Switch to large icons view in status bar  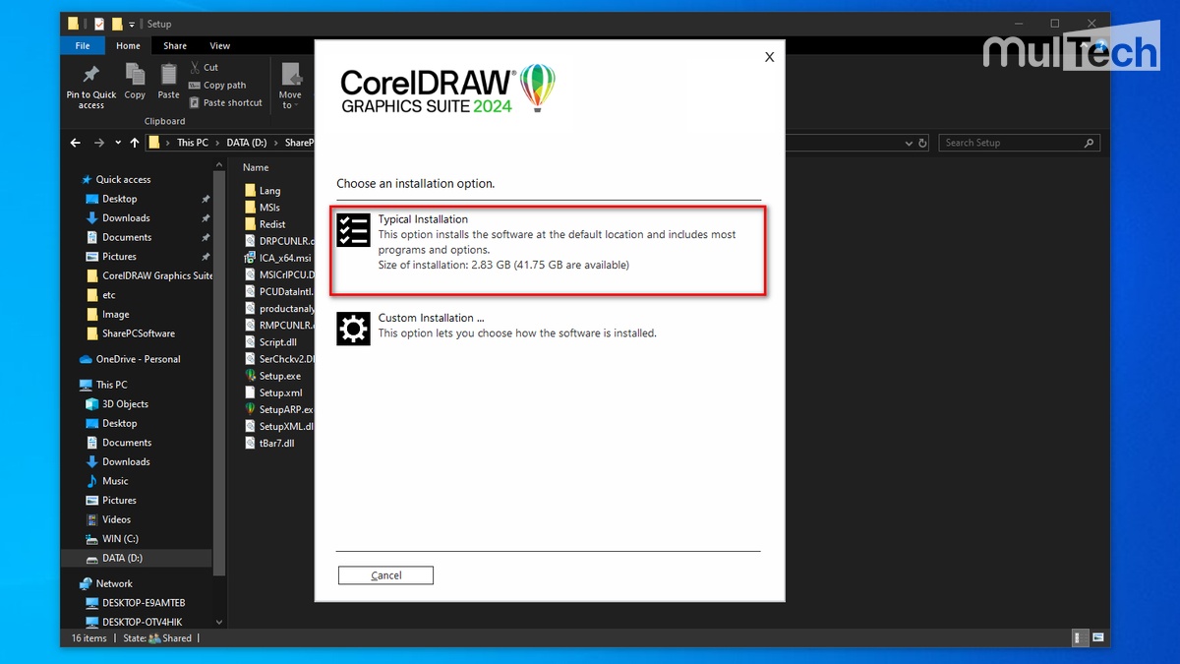click(x=1097, y=638)
